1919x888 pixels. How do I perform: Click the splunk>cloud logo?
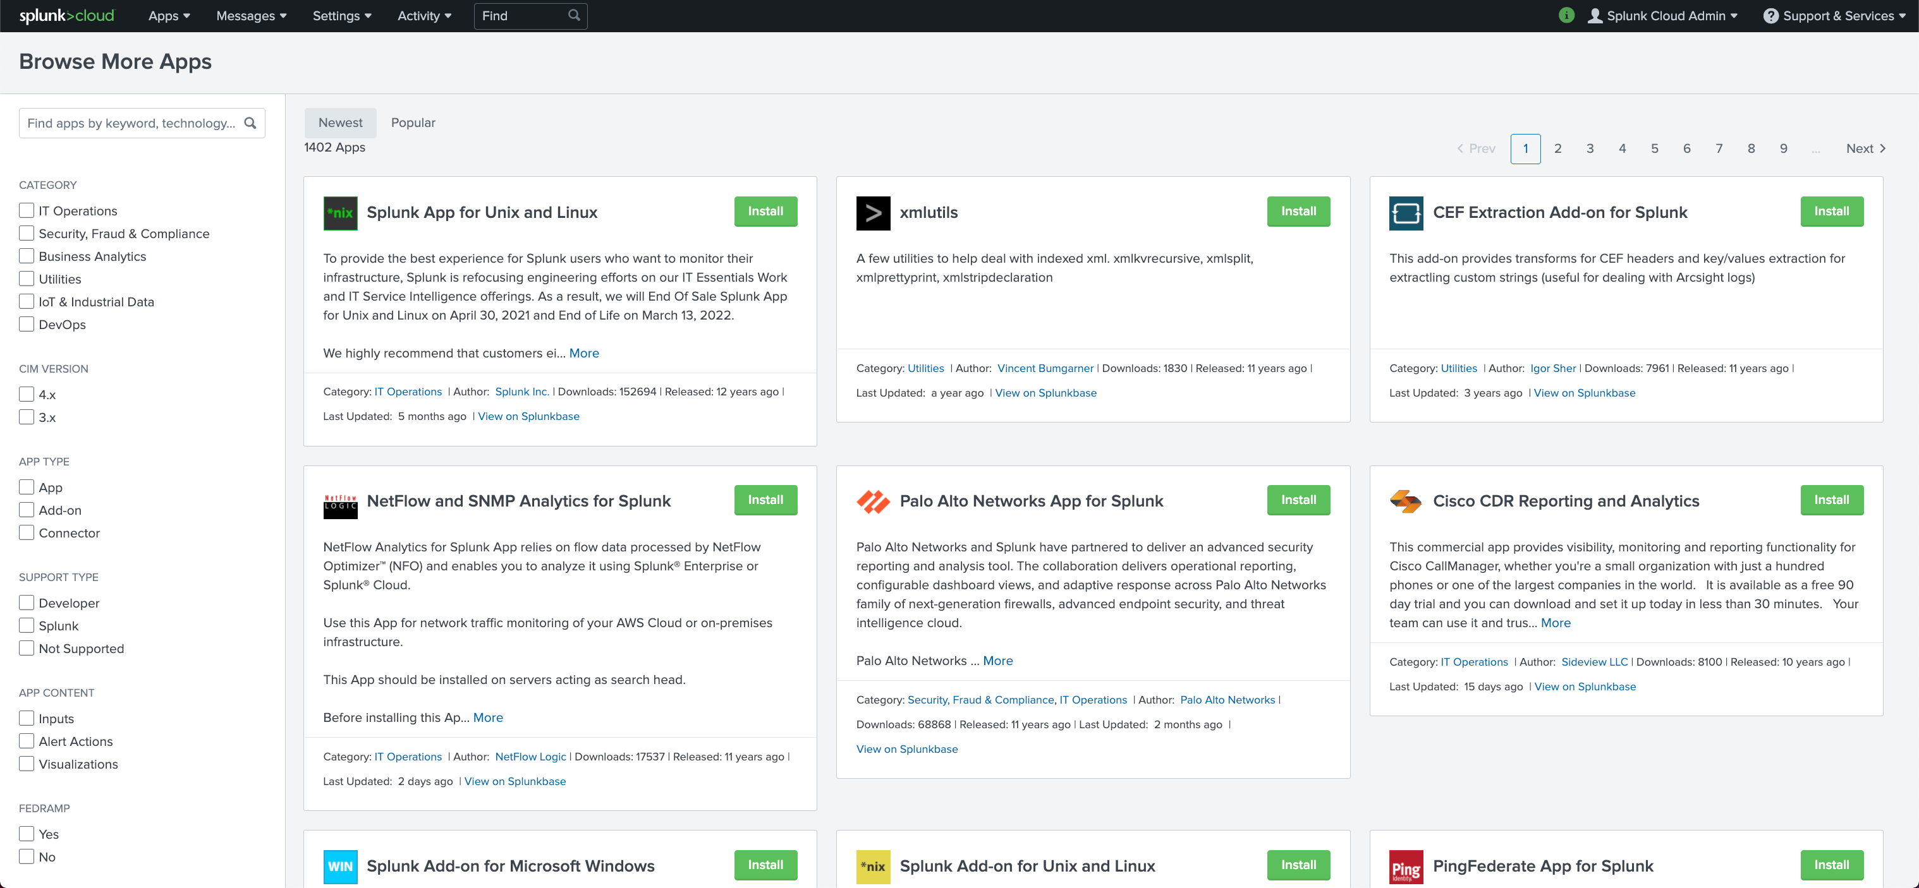[66, 16]
